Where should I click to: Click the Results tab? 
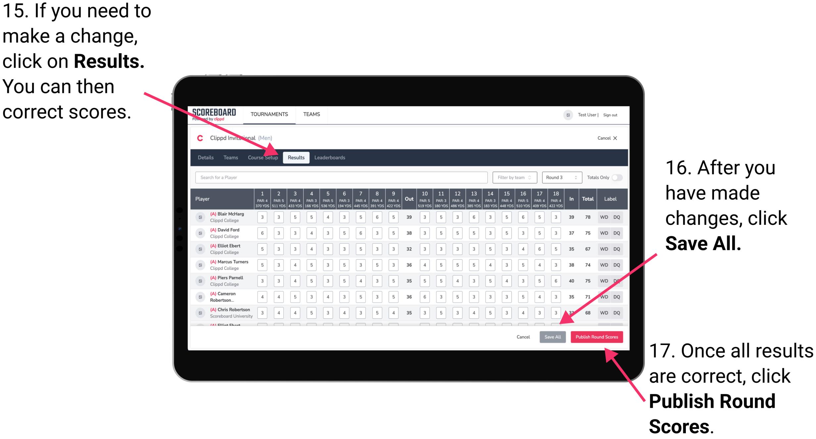(297, 157)
